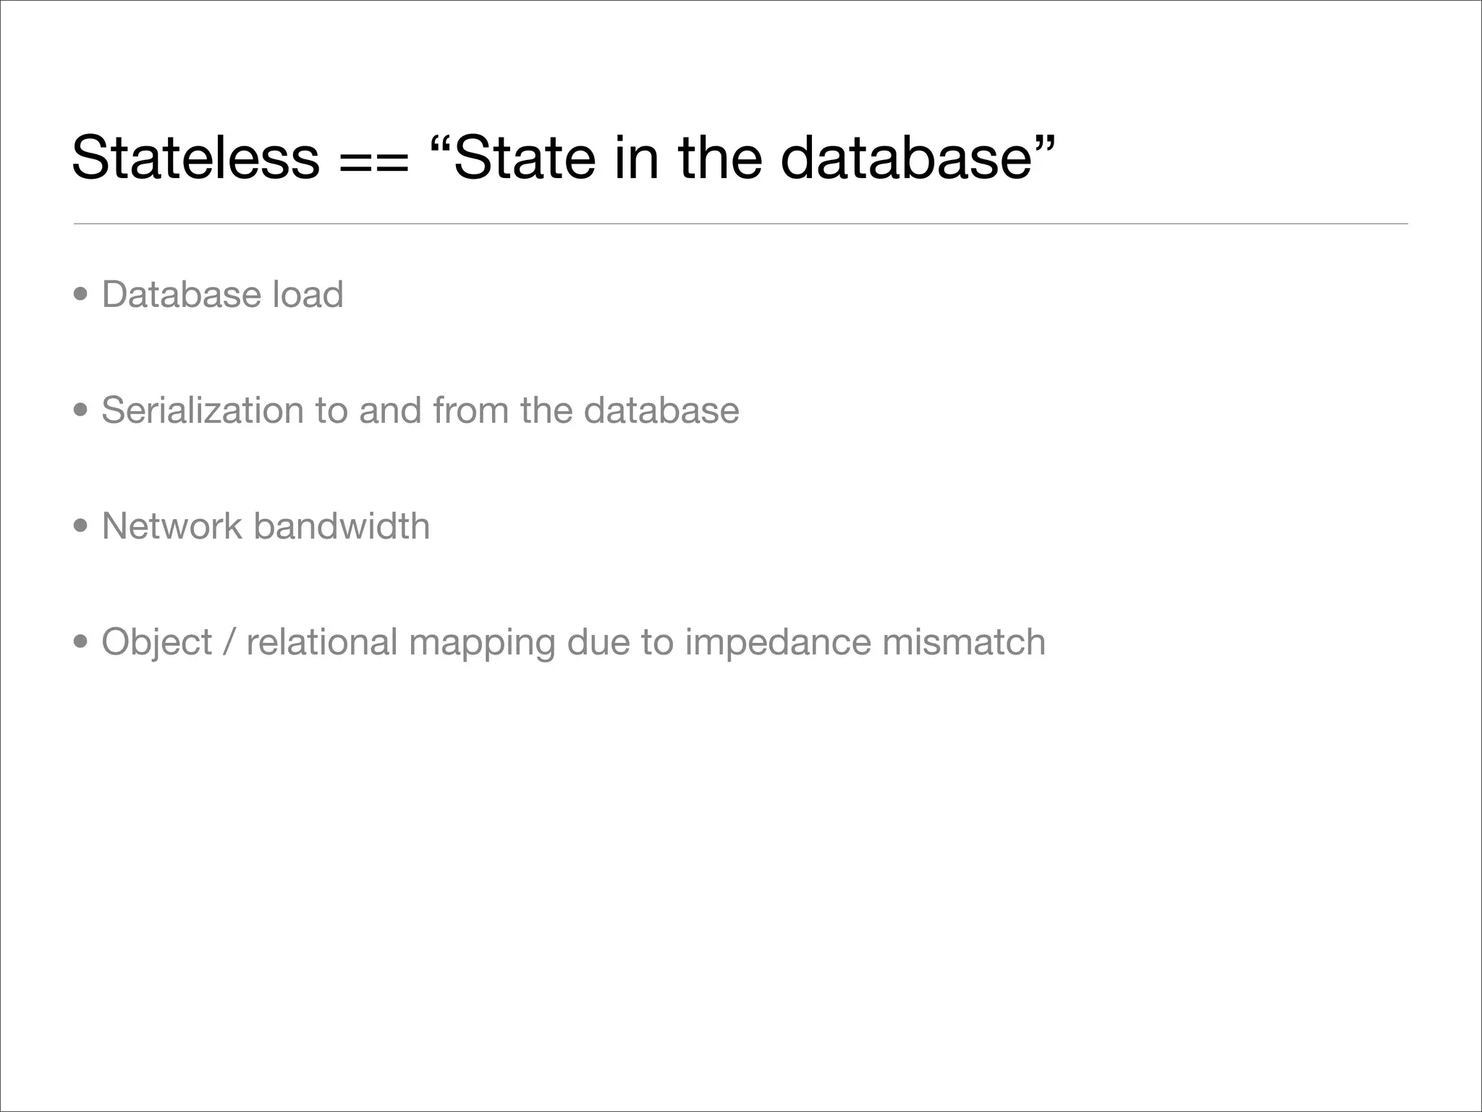
Task: Click the bullet dot before "Object / relational"
Action: (81, 642)
